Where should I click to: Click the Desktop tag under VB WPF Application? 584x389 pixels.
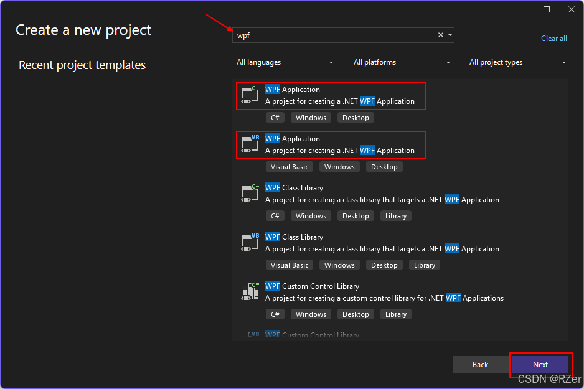tap(384, 167)
